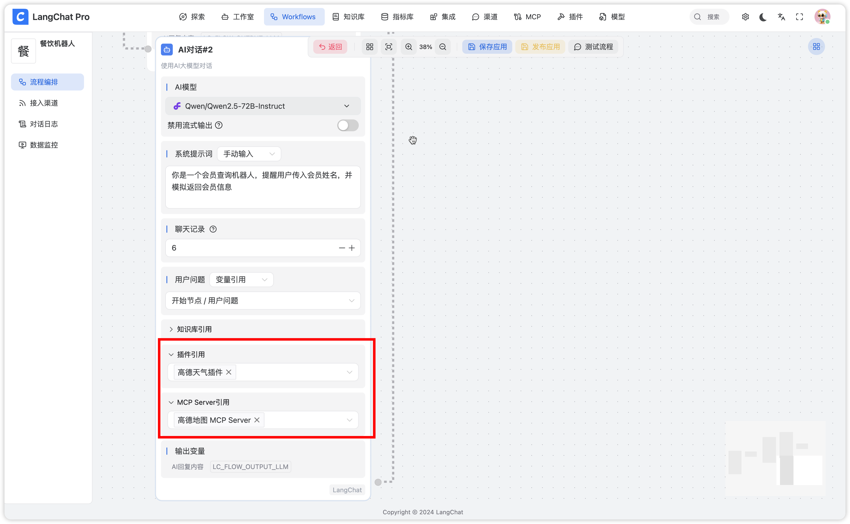Remove the 高德天气插件 tag
Screen dimensions: 850x524
tap(229, 372)
